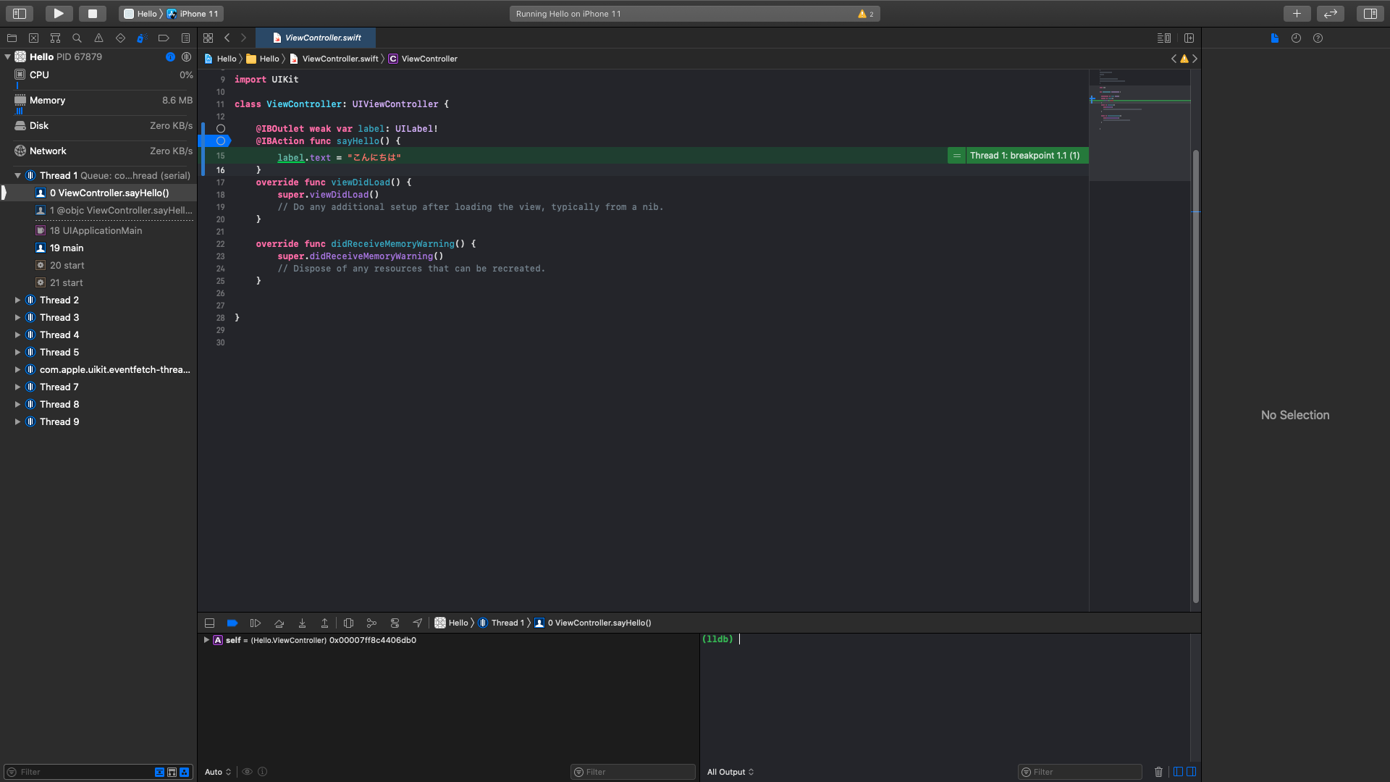Viewport: 1390px width, 782px height.
Task: Expand Thread 9 in debug navigator
Action: [x=17, y=421]
